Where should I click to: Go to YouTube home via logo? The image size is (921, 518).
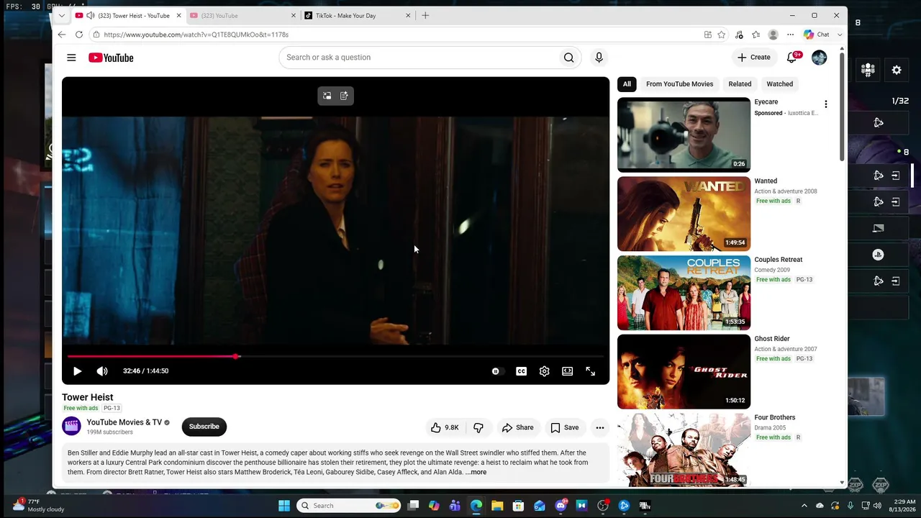click(x=111, y=58)
